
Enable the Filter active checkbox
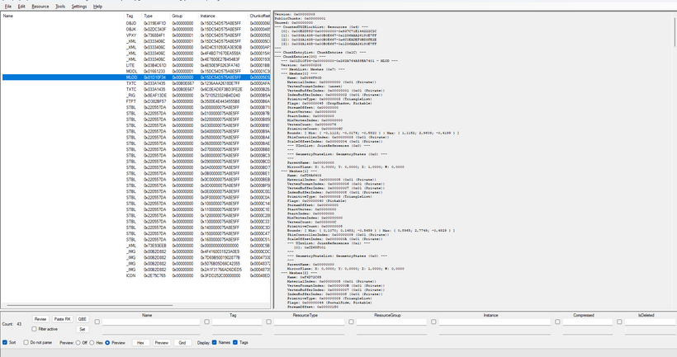(x=34, y=329)
